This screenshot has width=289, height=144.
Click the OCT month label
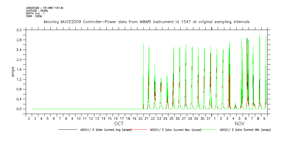click(119, 124)
